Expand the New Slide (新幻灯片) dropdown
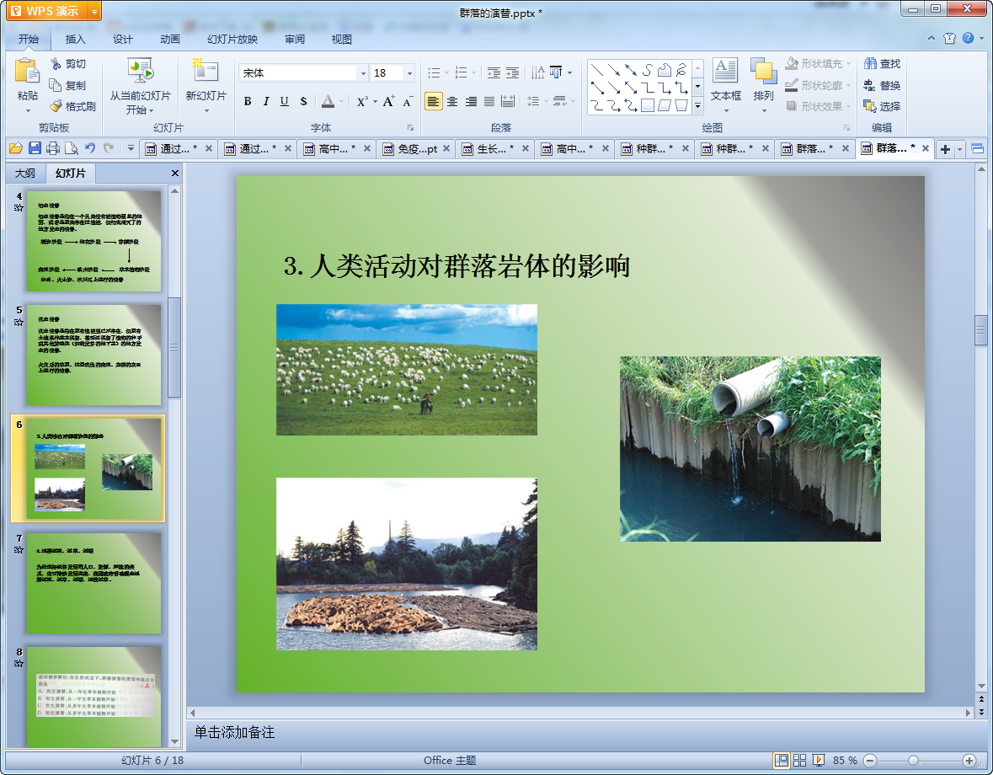This screenshot has width=993, height=775. (x=206, y=110)
